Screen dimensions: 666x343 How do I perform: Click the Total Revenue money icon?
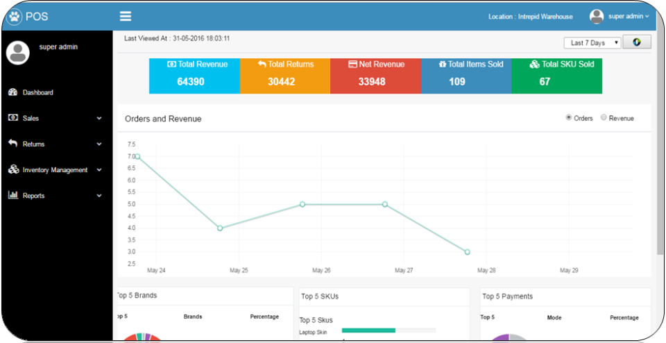(171, 64)
